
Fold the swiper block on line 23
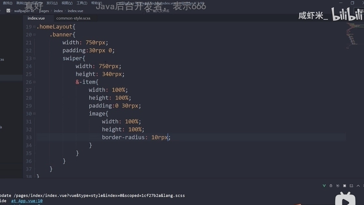34,58
